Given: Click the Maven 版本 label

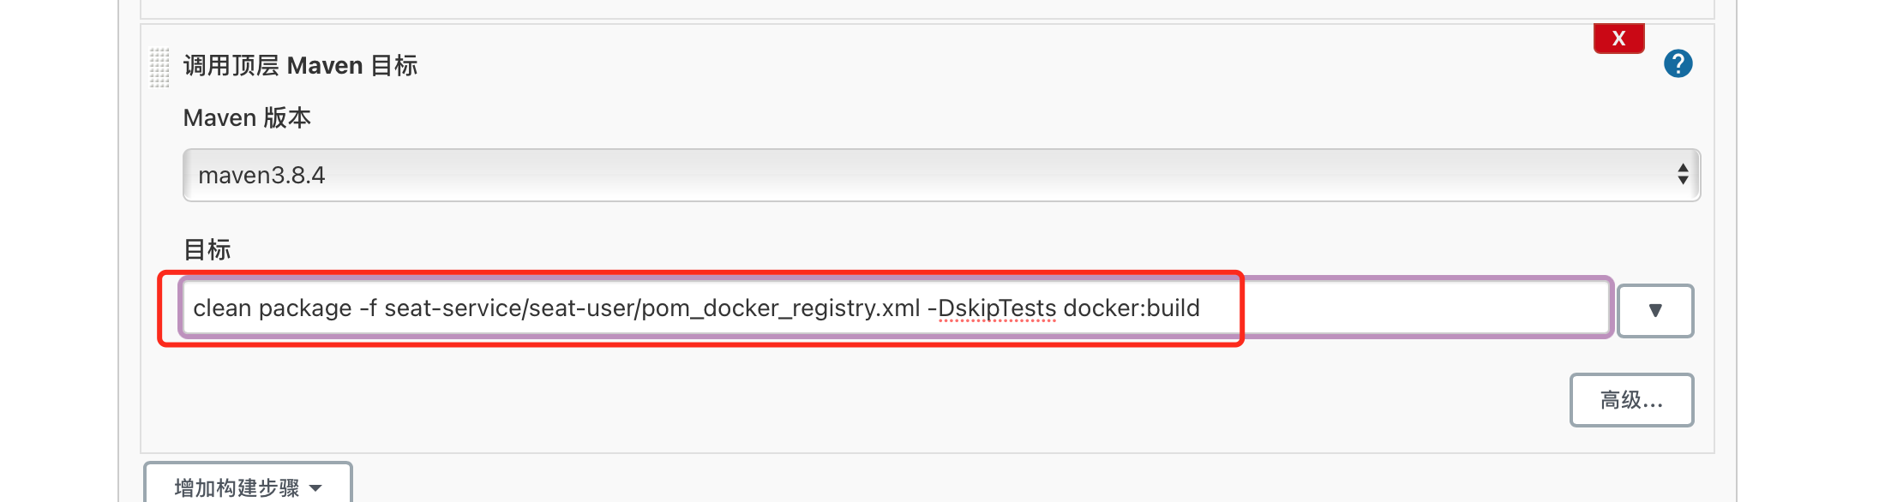Looking at the screenshot, I should click(x=247, y=118).
